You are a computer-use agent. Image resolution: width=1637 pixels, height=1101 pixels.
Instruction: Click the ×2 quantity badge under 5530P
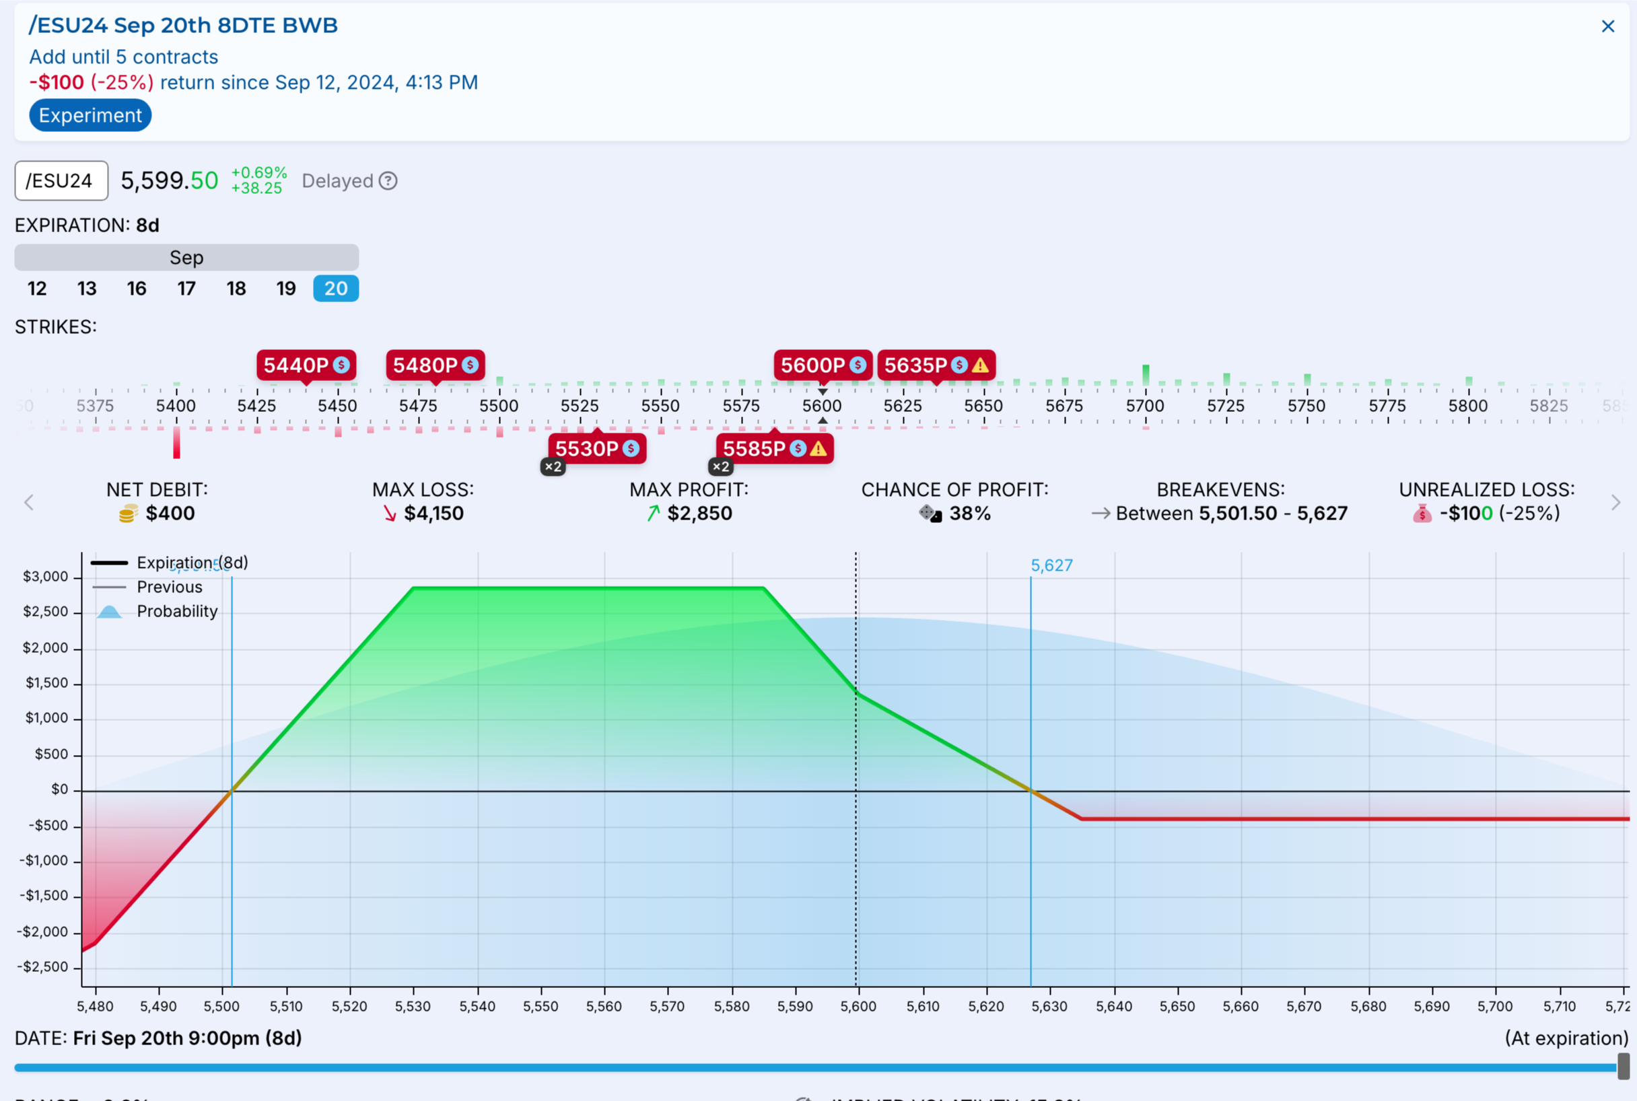[x=553, y=467]
